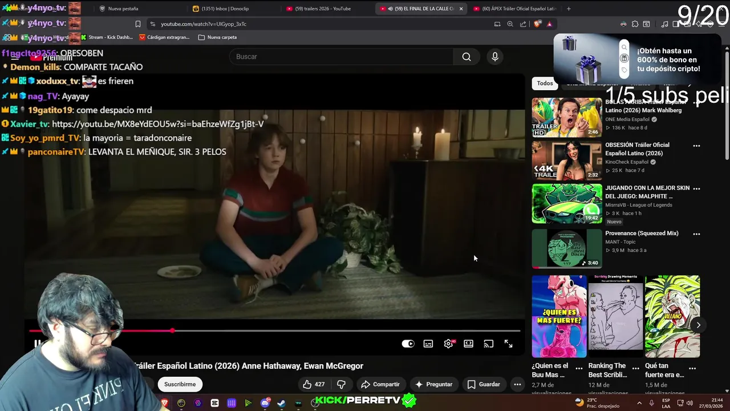The width and height of the screenshot is (730, 411).
Task: Open Discord icon in taskbar
Action: [x=265, y=403]
